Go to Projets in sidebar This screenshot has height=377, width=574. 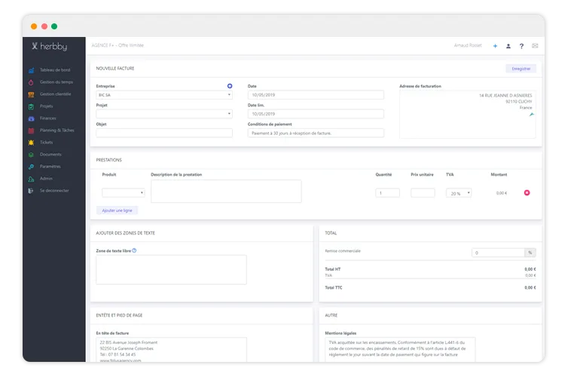pos(47,106)
